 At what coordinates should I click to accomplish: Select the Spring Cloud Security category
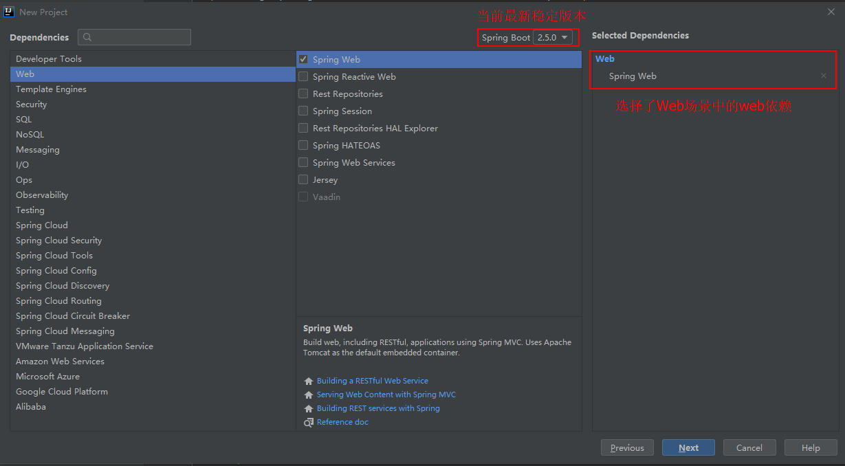pyautogui.click(x=153, y=241)
